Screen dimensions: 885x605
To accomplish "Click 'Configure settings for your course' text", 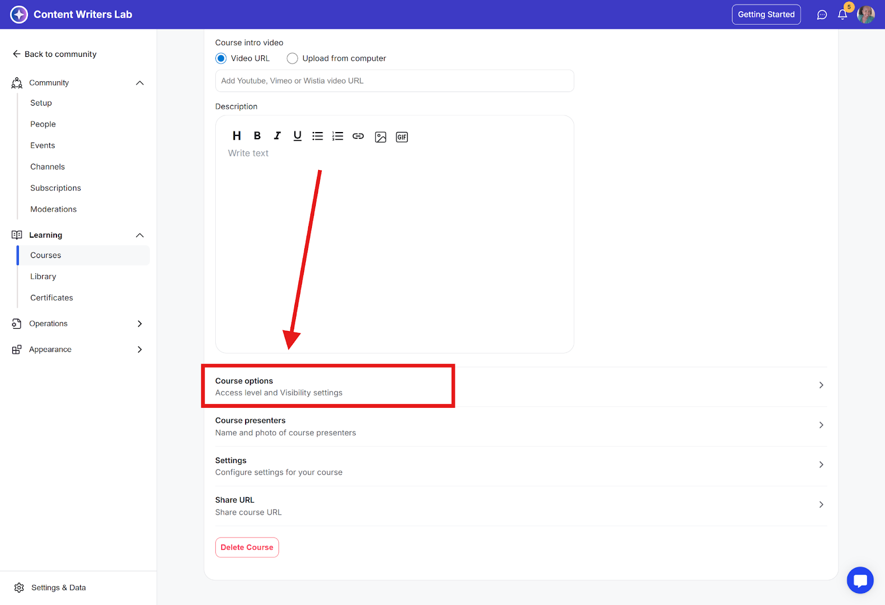I will coord(279,472).
